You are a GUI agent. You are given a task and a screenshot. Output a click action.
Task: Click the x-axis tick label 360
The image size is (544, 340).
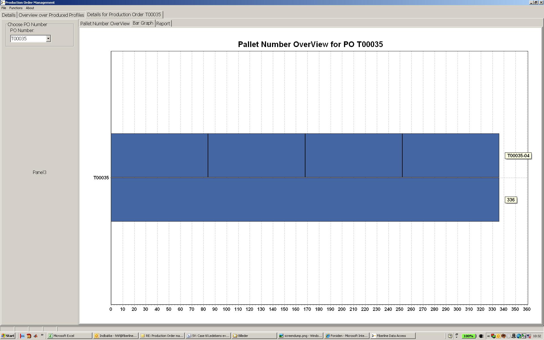pyautogui.click(x=526, y=309)
